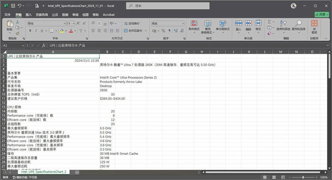Open the font name dropdown (等线)
The image size is (332, 180).
(x=64, y=24)
